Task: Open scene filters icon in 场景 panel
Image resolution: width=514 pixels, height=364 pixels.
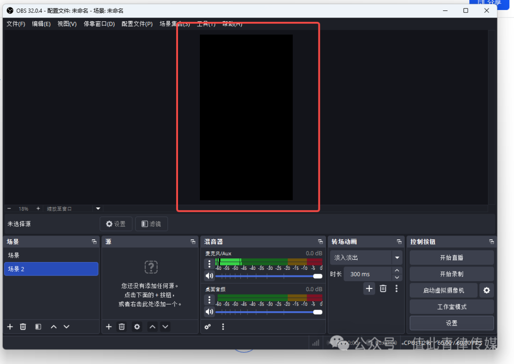Action: (x=38, y=326)
